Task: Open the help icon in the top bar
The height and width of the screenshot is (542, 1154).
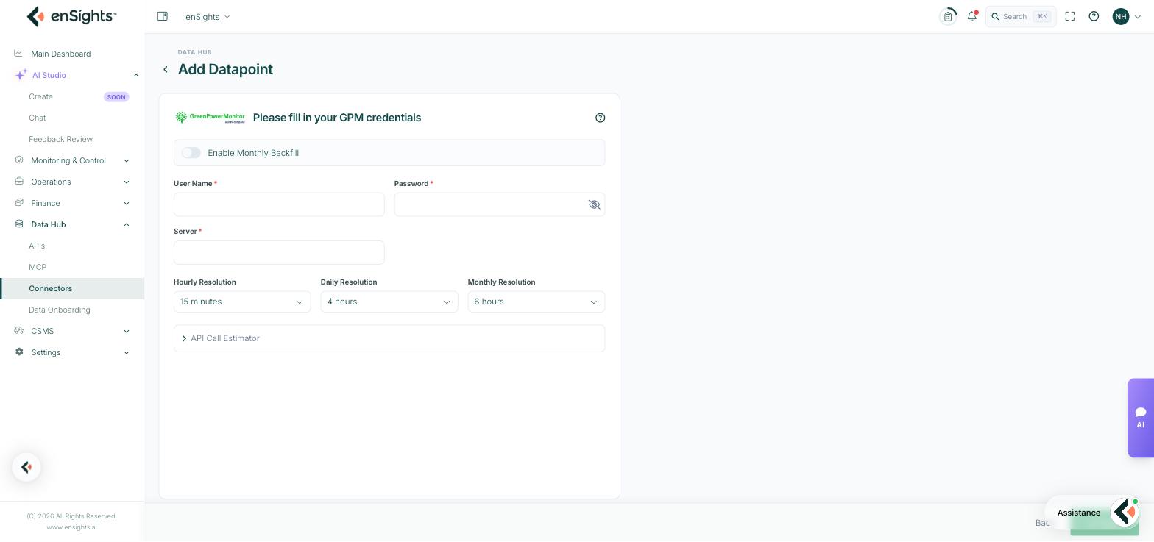Action: (x=1094, y=16)
